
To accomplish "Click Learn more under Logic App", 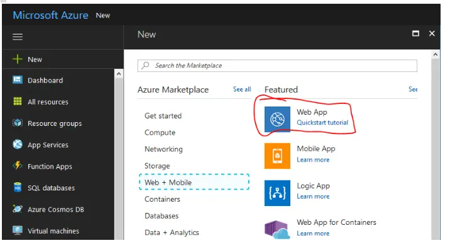I will pyautogui.click(x=313, y=196).
